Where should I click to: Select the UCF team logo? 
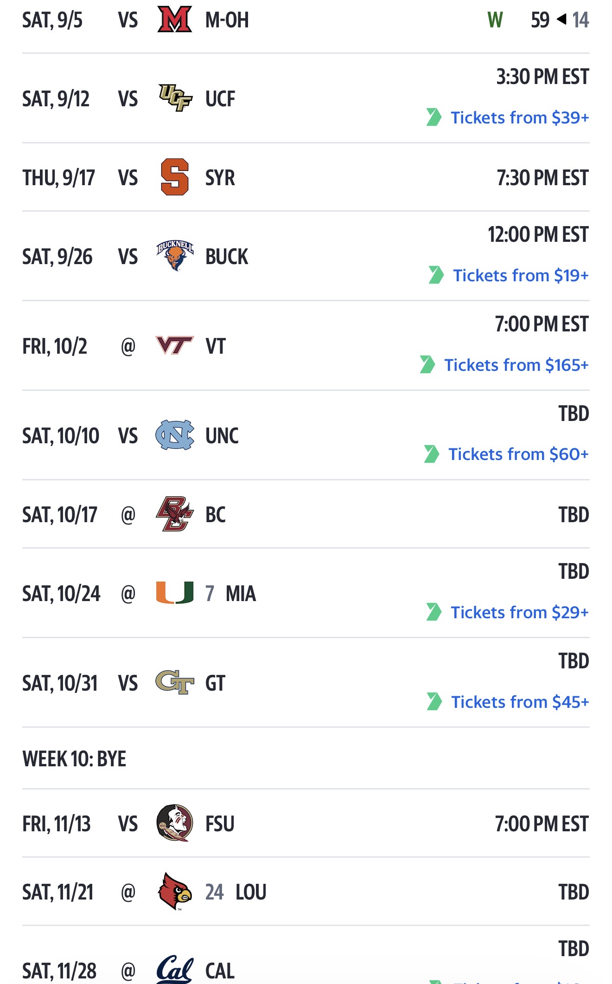point(175,98)
